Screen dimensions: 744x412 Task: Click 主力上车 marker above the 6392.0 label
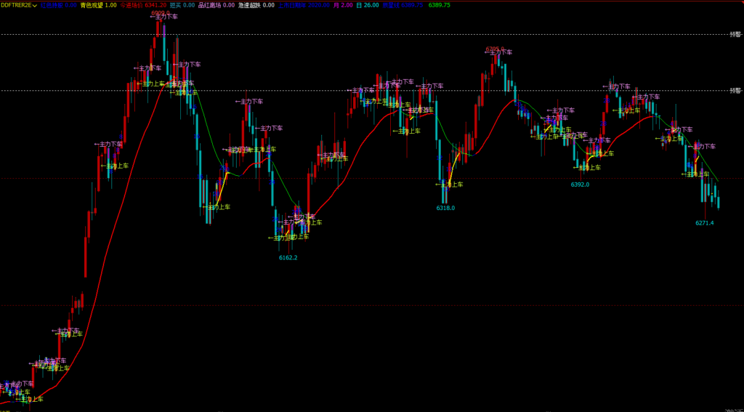coord(587,167)
